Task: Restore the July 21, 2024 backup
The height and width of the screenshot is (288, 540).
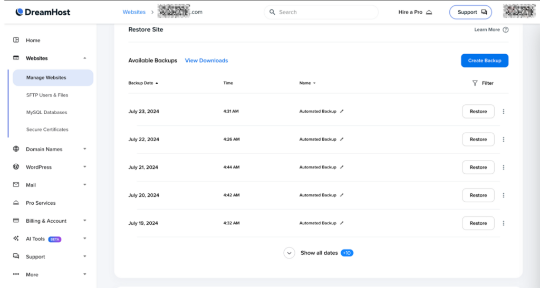Action: (478, 167)
